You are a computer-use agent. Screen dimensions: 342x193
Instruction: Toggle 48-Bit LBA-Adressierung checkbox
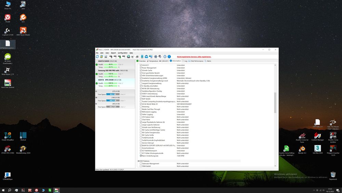pyautogui.click(x=141, y=88)
